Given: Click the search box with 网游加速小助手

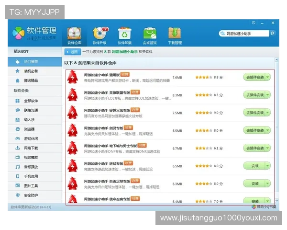Looking at the screenshot, I should click(244, 34).
